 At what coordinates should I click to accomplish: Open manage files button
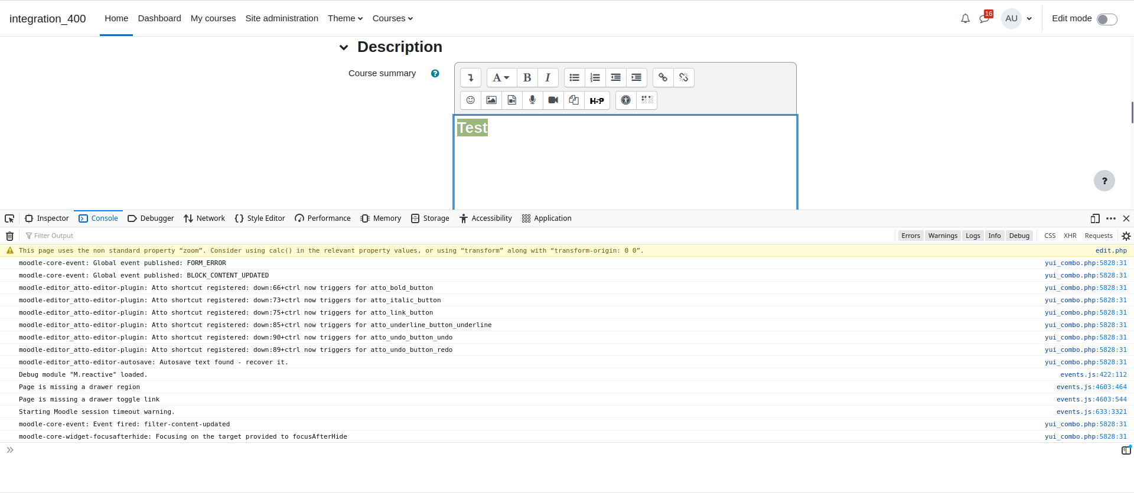(574, 100)
